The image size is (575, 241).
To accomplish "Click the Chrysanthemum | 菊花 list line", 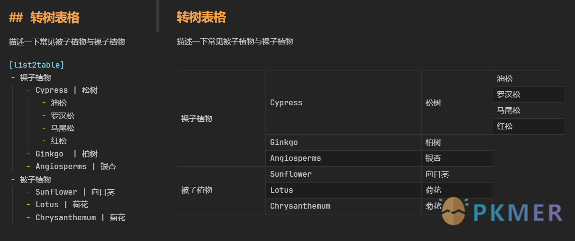I will [80, 218].
